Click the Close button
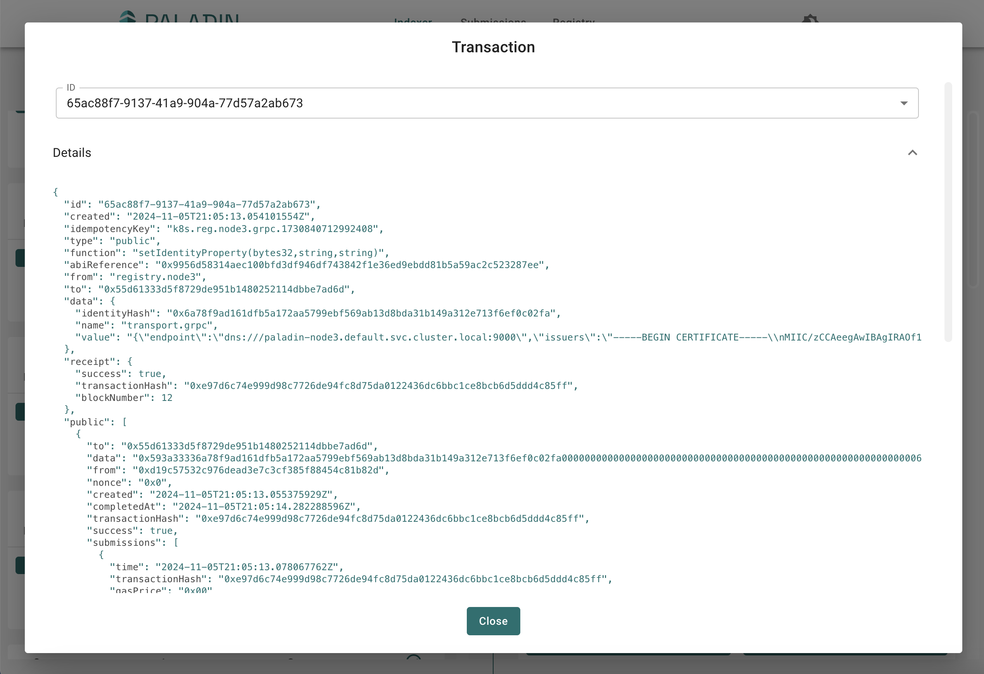Viewport: 984px width, 674px height. pyautogui.click(x=493, y=621)
